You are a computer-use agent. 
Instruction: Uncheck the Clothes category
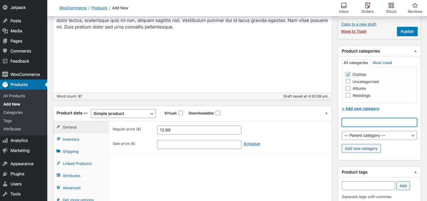pos(348,74)
